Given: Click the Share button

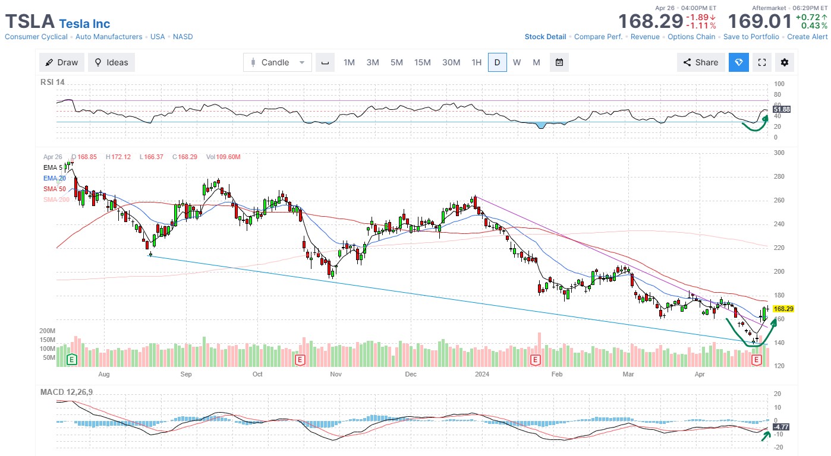Looking at the screenshot, I should coord(700,62).
